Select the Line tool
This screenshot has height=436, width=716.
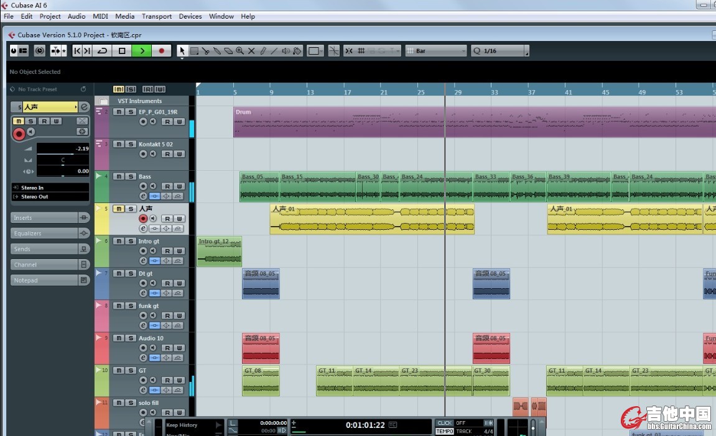pos(274,51)
